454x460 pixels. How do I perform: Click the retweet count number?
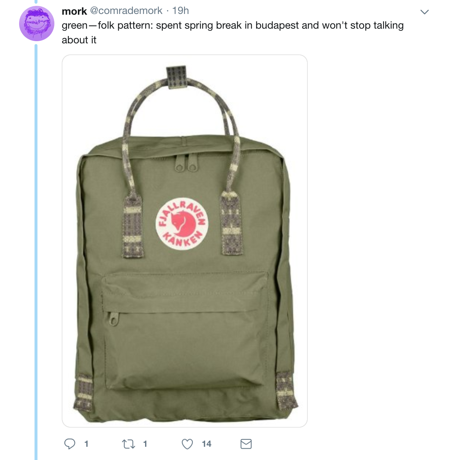pyautogui.click(x=145, y=444)
